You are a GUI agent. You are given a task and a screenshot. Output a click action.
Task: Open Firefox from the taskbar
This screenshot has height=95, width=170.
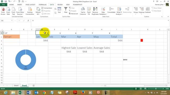pos(83,93)
